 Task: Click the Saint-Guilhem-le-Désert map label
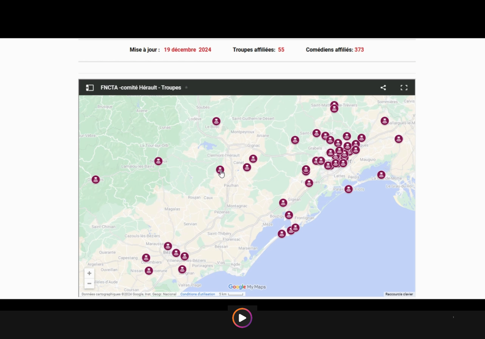pyautogui.click(x=253, y=119)
